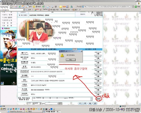The height and width of the screenshot is (113, 141).
Task: Click the Google toolbar popup blocker button
Action: click(x=53, y=10)
